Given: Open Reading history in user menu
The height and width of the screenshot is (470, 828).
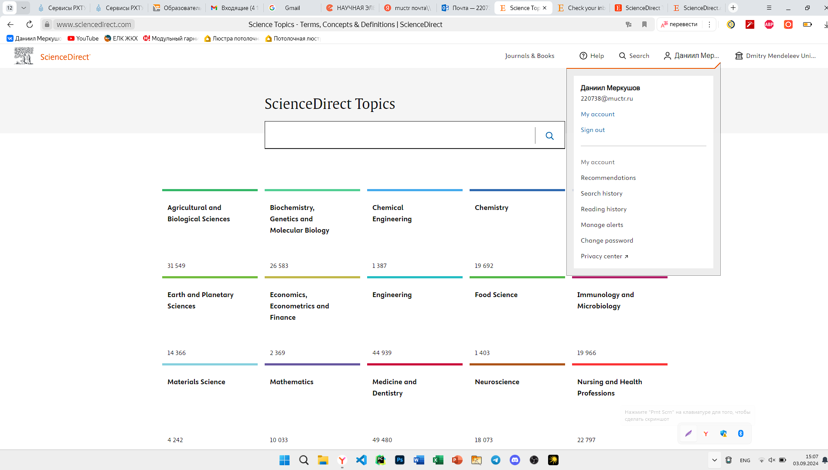Looking at the screenshot, I should tap(603, 209).
